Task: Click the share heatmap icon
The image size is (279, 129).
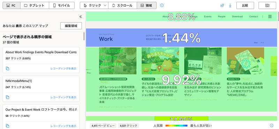Action: [222, 6]
